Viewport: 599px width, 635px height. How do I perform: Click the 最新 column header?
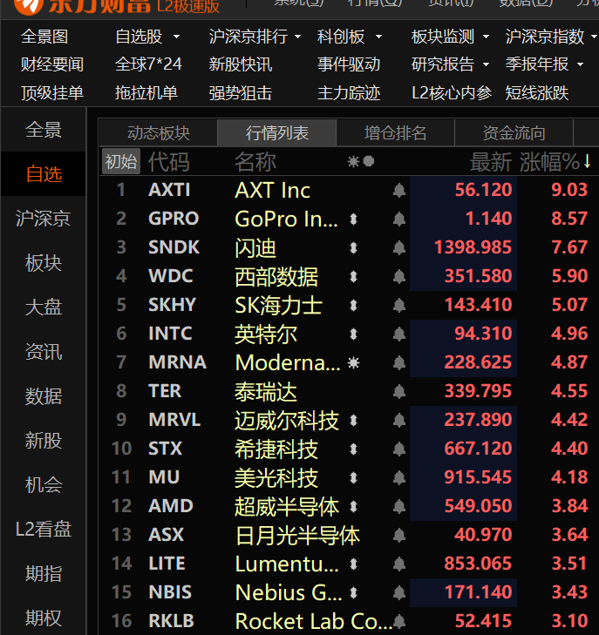click(x=491, y=162)
